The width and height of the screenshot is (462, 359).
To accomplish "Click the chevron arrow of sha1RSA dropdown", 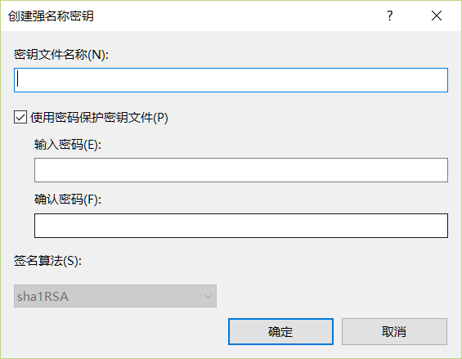I will [208, 296].
